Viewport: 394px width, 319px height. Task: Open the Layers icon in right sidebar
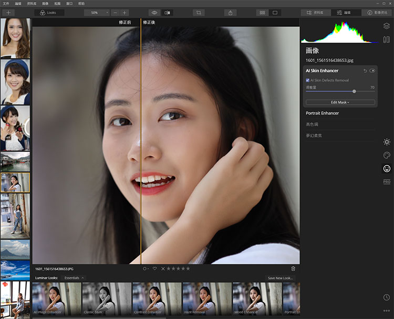click(387, 26)
